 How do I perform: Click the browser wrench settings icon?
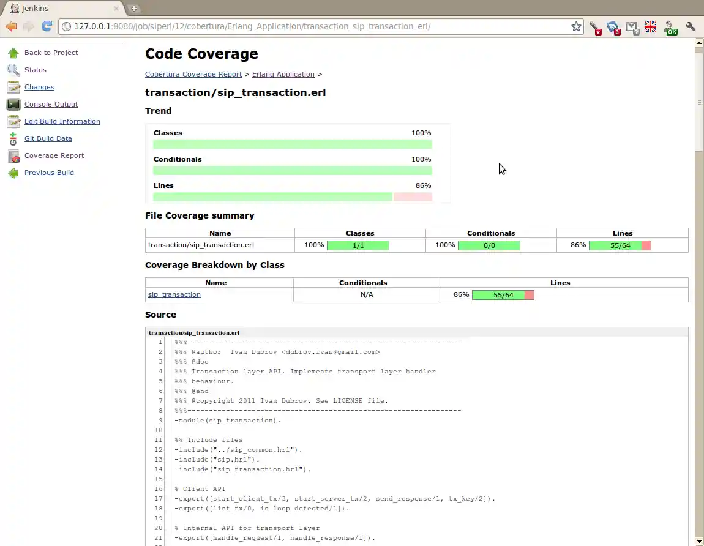[691, 27]
